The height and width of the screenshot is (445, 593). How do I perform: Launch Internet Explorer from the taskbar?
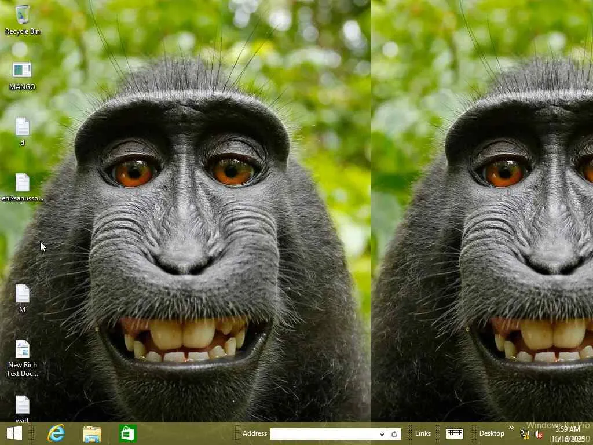[x=56, y=433]
